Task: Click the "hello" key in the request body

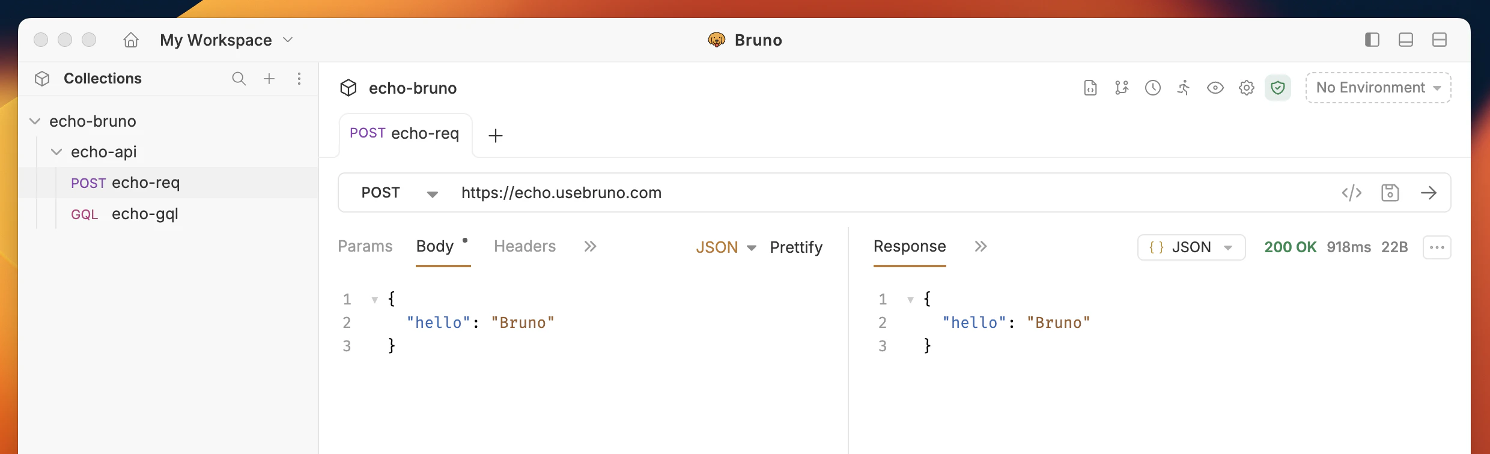Action: [439, 323]
